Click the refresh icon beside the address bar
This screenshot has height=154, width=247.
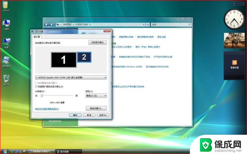pyautogui.click(x=147, y=25)
